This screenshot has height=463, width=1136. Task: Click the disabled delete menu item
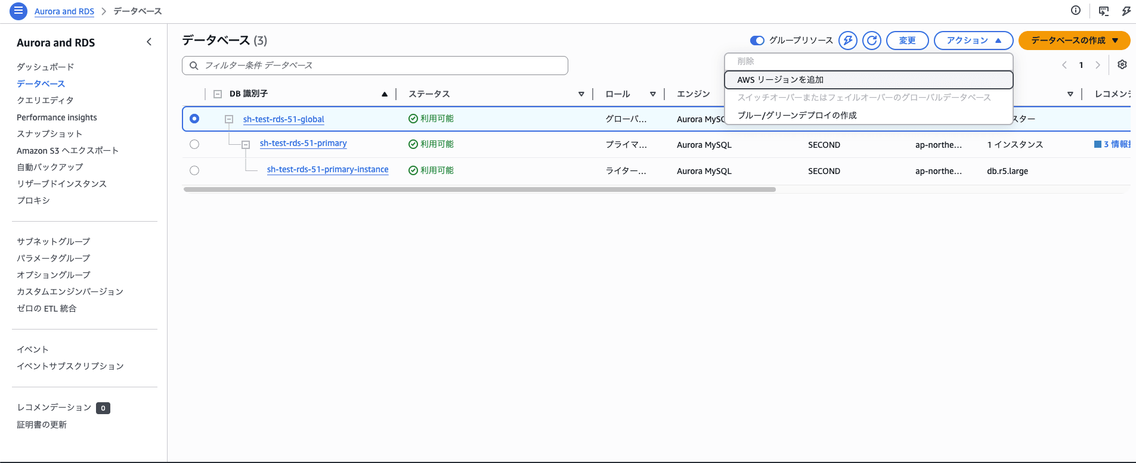click(868, 61)
